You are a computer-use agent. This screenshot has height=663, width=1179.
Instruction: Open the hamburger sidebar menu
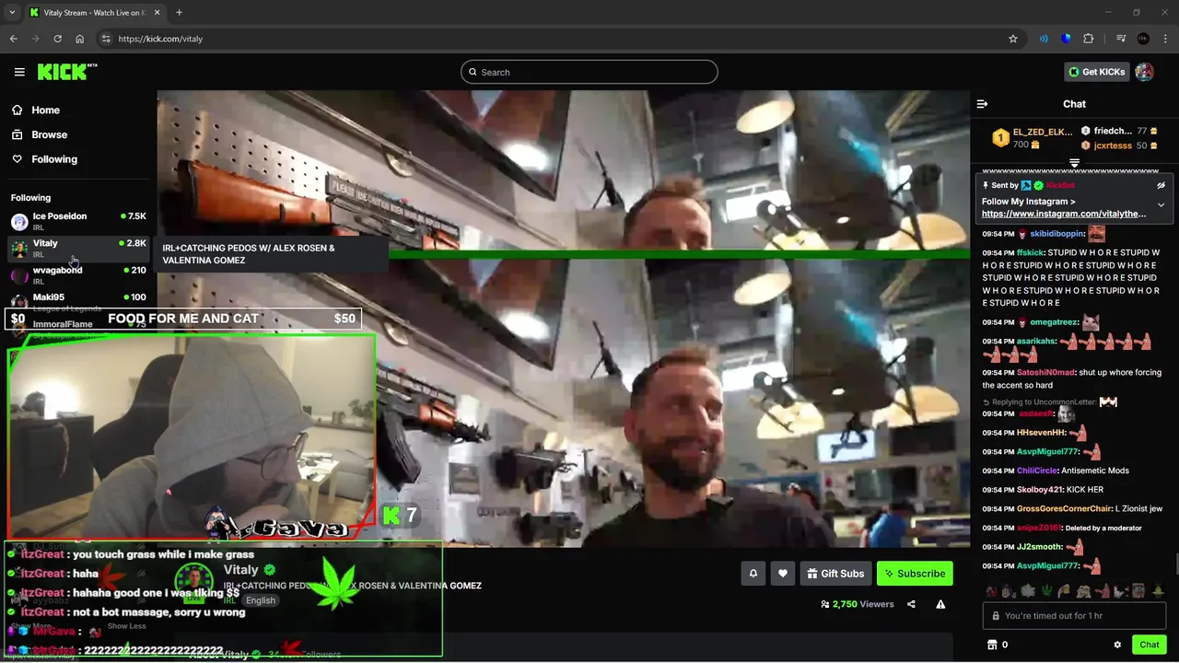point(19,72)
